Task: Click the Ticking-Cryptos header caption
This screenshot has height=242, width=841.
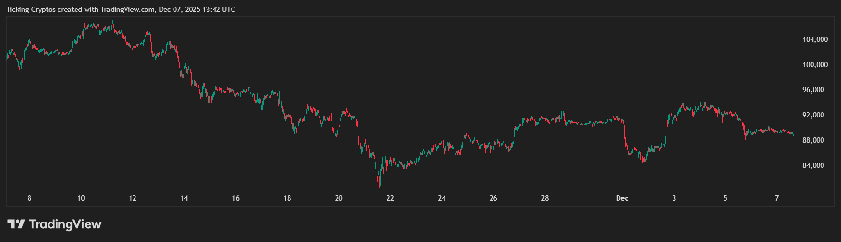Action: pos(120,10)
